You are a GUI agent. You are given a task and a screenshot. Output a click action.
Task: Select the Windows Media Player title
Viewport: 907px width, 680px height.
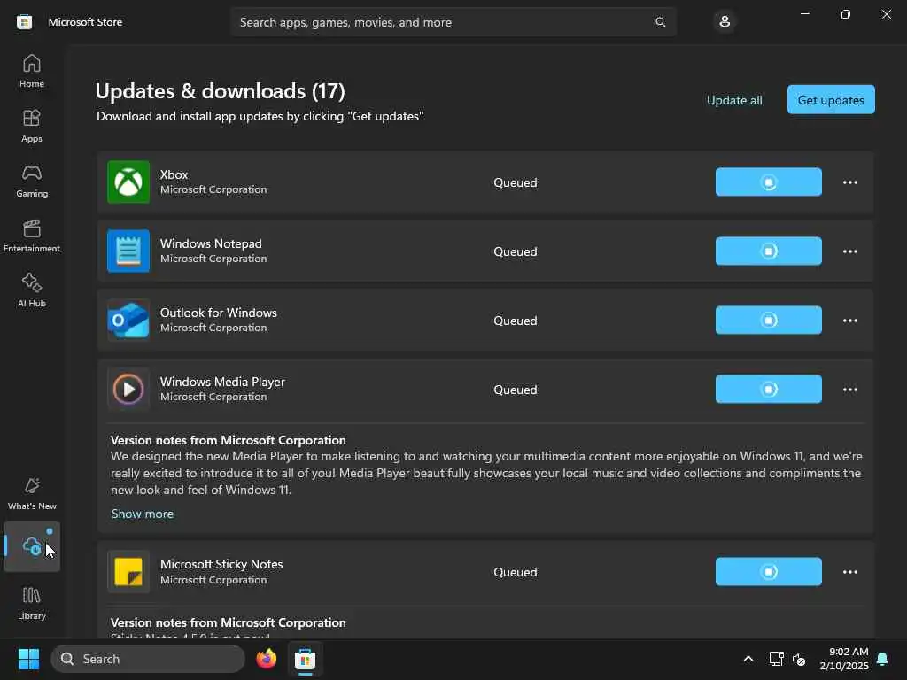click(222, 382)
